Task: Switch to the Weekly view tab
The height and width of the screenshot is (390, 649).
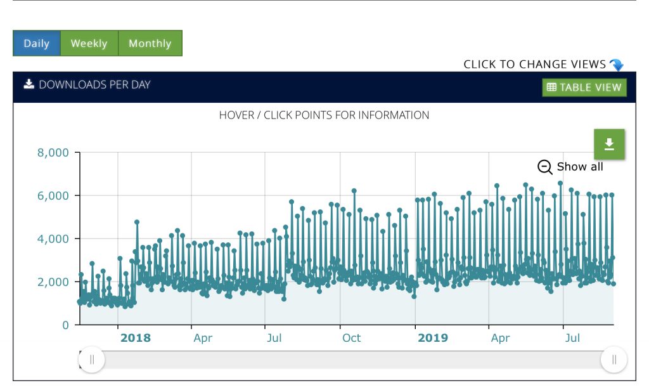Action: [x=89, y=43]
